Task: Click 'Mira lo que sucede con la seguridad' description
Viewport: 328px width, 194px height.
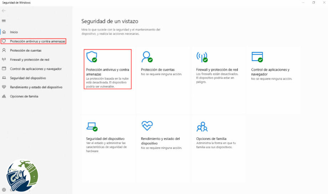Action: pyautogui.click(x=121, y=32)
